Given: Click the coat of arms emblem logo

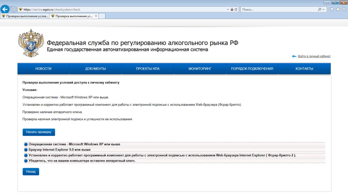Looking at the screenshot, I should pos(27,43).
